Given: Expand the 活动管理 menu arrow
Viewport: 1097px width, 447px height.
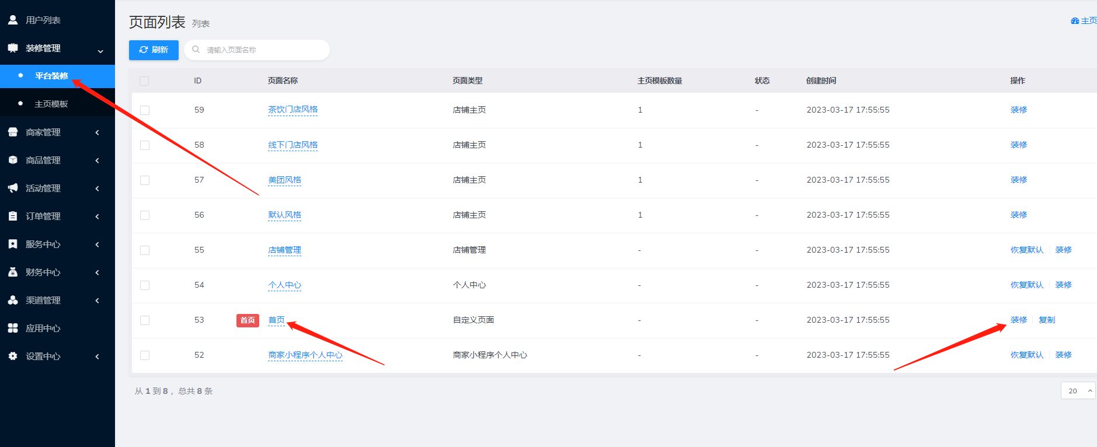Looking at the screenshot, I should (x=97, y=188).
